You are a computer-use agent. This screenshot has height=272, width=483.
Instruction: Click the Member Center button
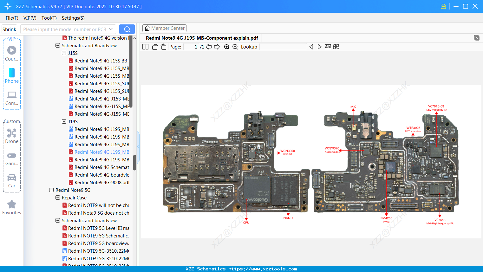point(164,28)
